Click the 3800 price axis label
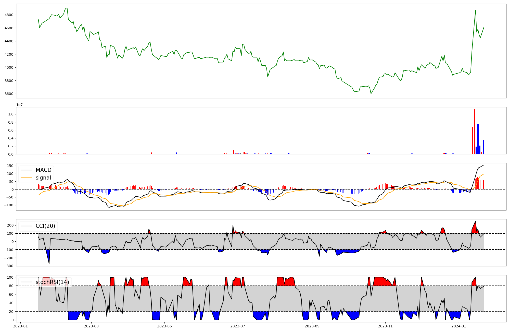The height and width of the screenshot is (332, 510). pos(9,81)
